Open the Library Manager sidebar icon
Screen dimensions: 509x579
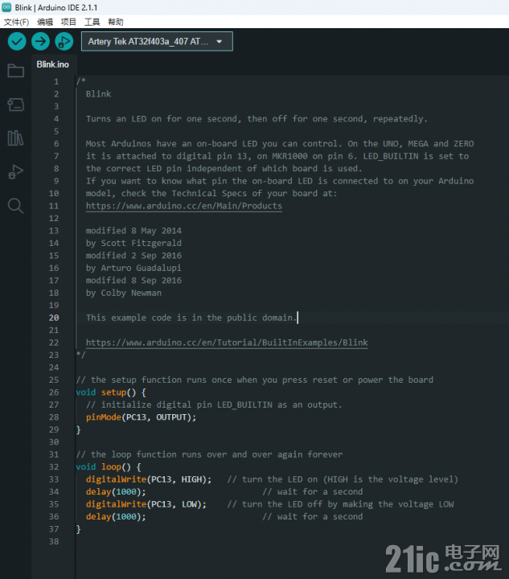[x=15, y=138]
